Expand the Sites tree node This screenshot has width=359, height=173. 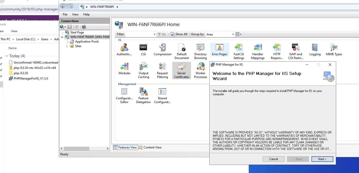tap(67, 46)
